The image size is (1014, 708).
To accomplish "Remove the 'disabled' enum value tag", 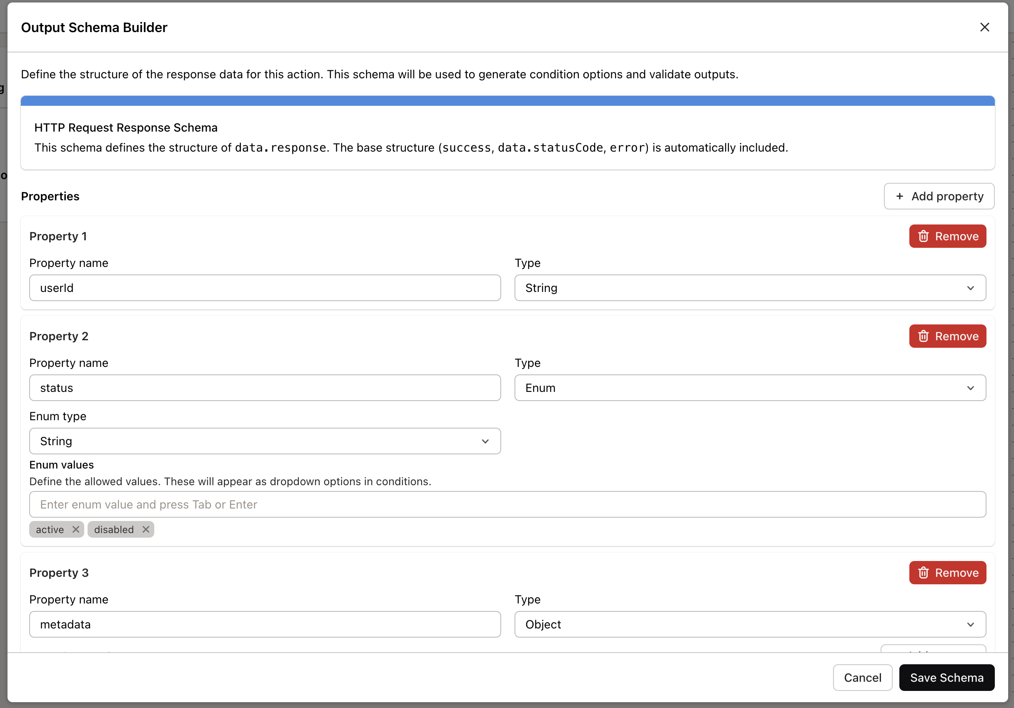I will [146, 529].
